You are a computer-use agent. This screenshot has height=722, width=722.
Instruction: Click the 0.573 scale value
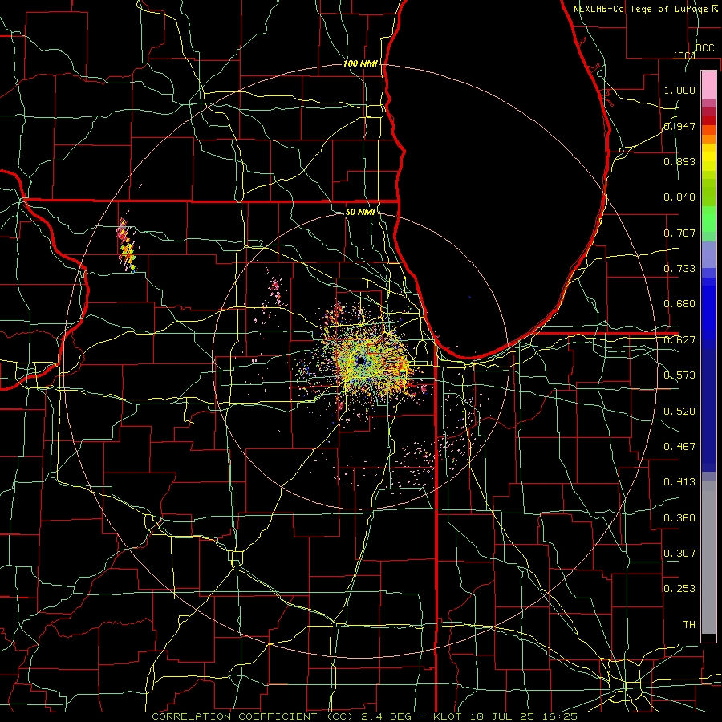coord(679,375)
